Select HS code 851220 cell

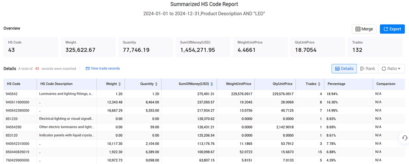click(11, 119)
